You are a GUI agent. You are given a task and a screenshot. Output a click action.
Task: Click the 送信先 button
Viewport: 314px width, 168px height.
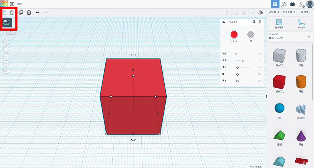[x=305, y=12]
